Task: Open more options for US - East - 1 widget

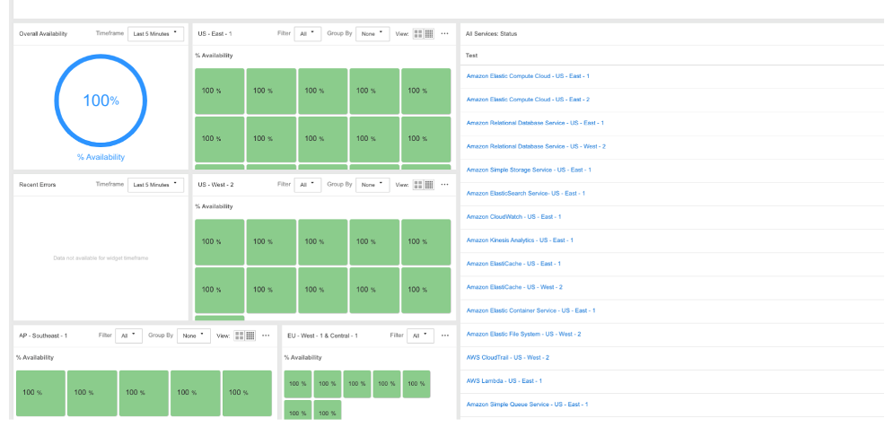Action: [445, 34]
